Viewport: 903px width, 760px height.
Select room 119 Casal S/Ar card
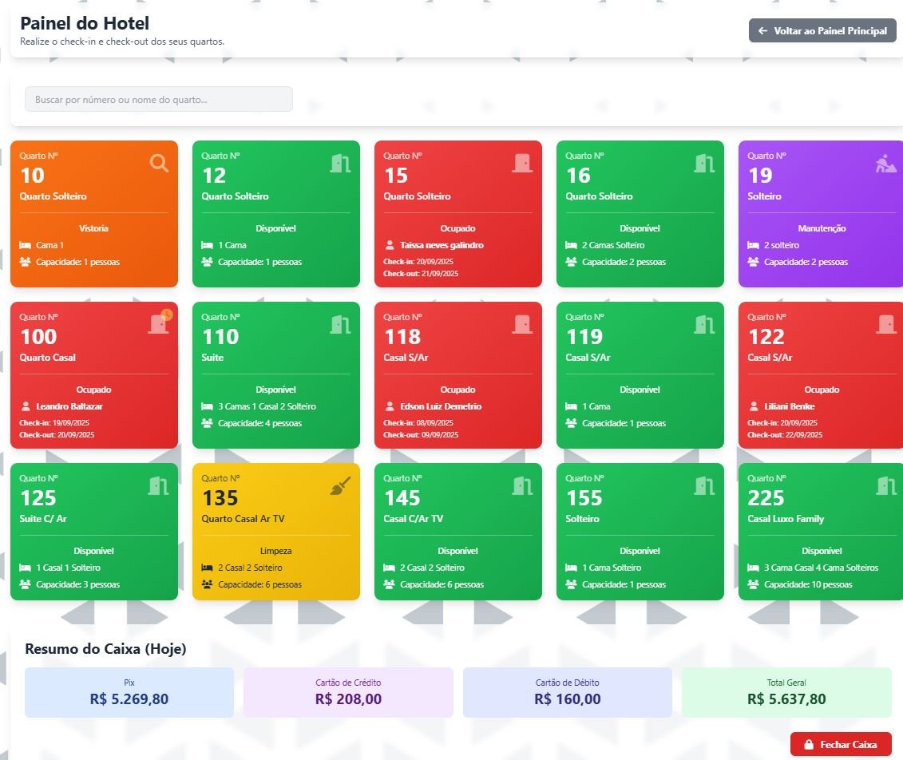click(x=640, y=375)
